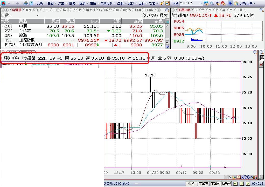Image resolution: width=265 pixels, height=187 pixels.
Task: Switch to the 概念股 tab
Action: tap(90, 10)
